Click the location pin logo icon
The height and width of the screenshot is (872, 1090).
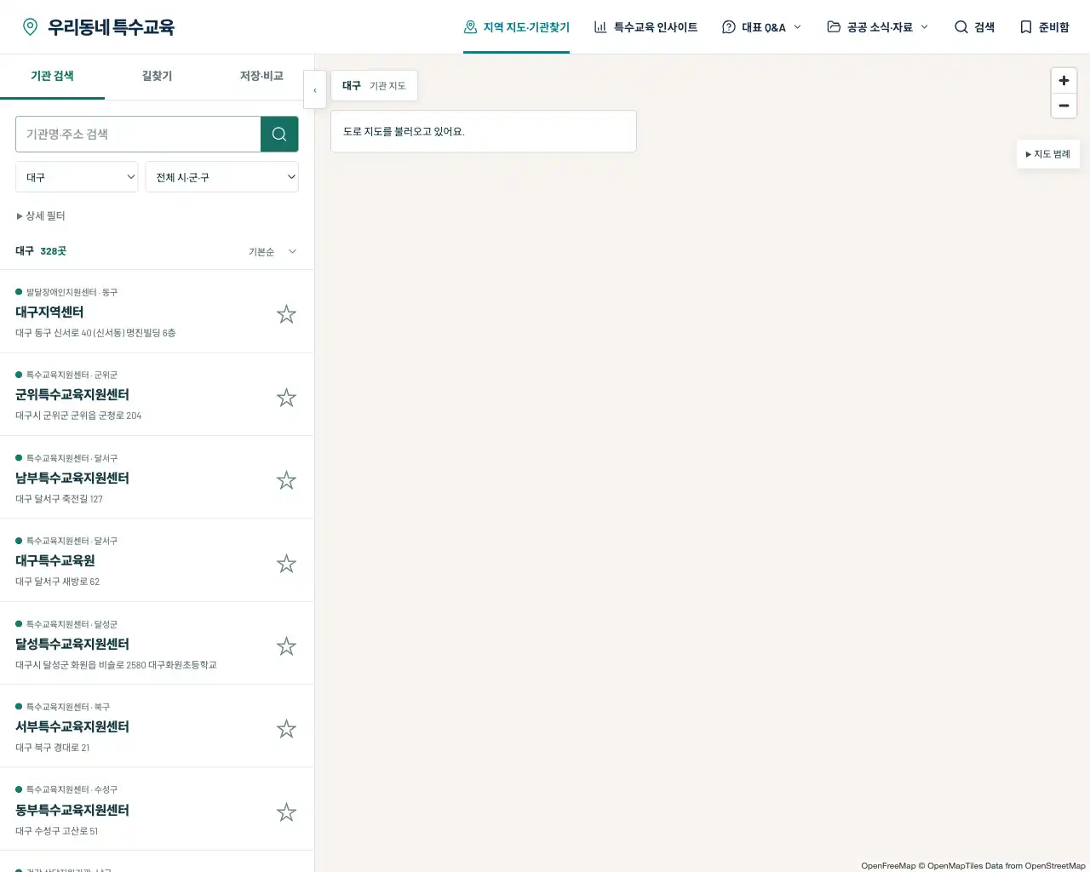tap(30, 27)
